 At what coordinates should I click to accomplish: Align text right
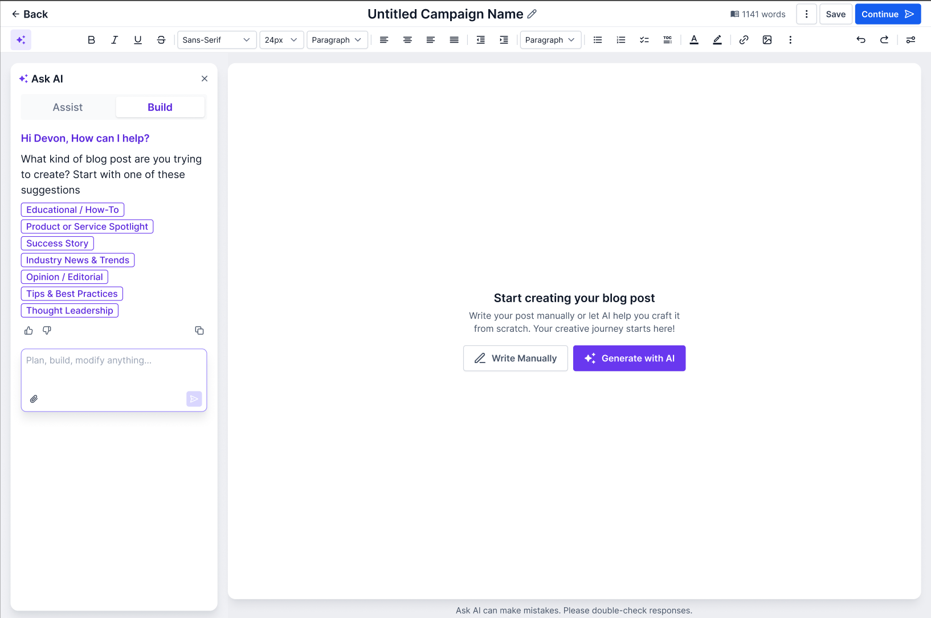431,40
